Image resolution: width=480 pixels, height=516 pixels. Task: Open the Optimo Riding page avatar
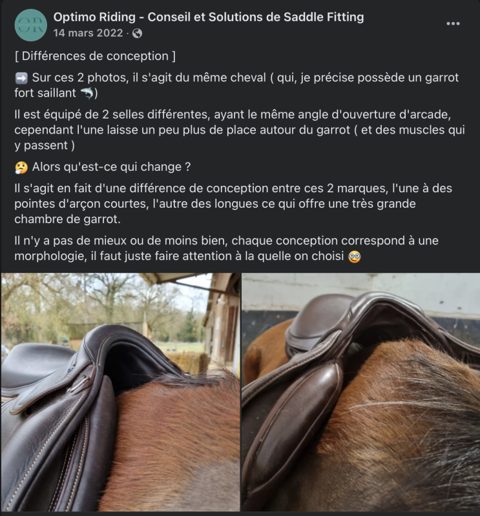(30, 25)
